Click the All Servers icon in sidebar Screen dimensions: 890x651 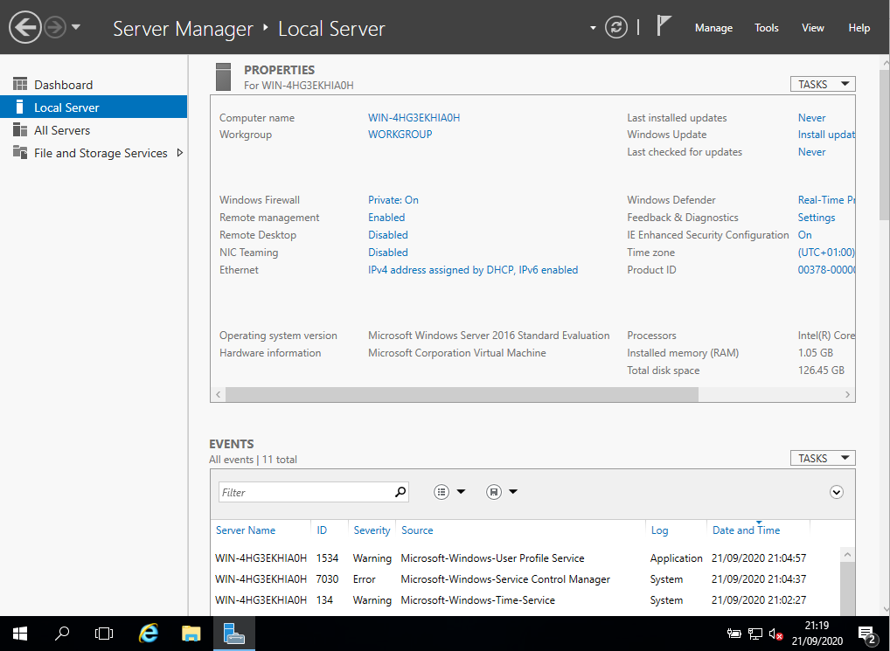click(20, 130)
